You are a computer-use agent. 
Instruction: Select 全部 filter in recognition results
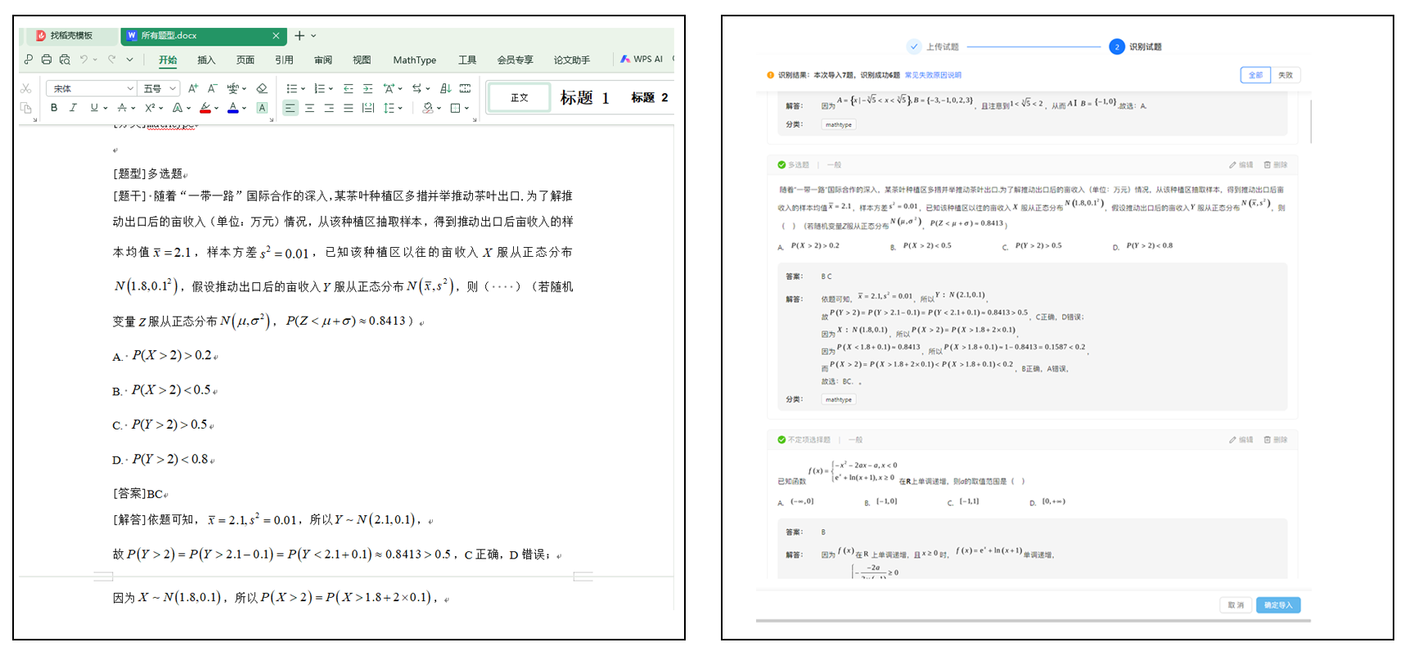click(x=1255, y=75)
